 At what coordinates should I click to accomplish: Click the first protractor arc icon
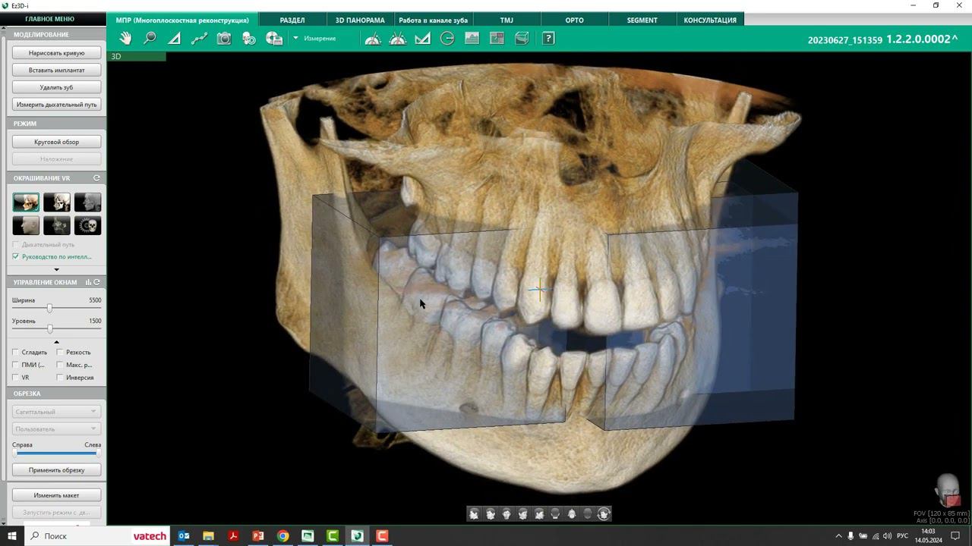[x=373, y=38]
